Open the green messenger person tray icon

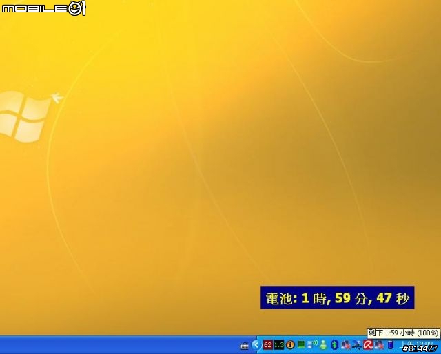tap(323, 345)
